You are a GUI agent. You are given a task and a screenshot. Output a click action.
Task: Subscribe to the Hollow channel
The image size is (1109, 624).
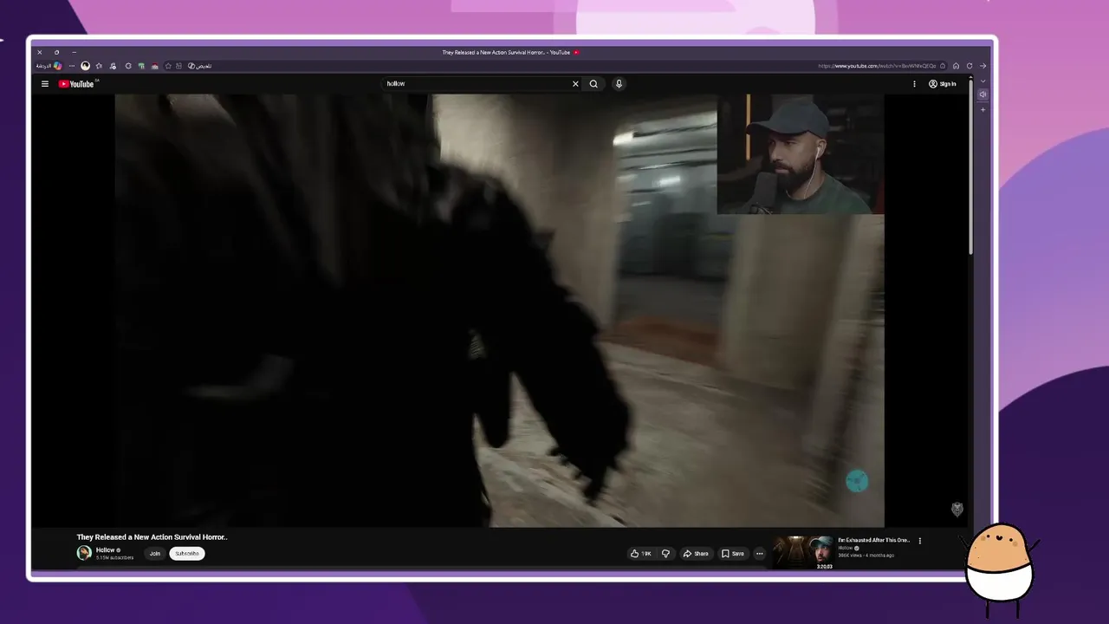coord(187,554)
